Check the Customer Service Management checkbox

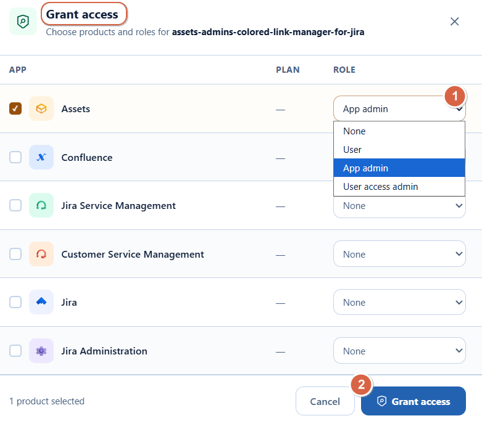tap(15, 254)
